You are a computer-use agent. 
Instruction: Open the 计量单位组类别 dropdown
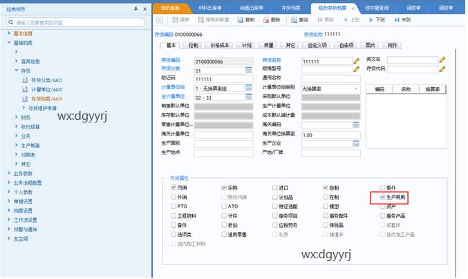[x=356, y=89]
